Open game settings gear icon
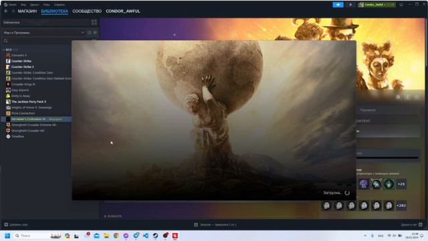Screen dimensions: 428x241 pos(399,97)
